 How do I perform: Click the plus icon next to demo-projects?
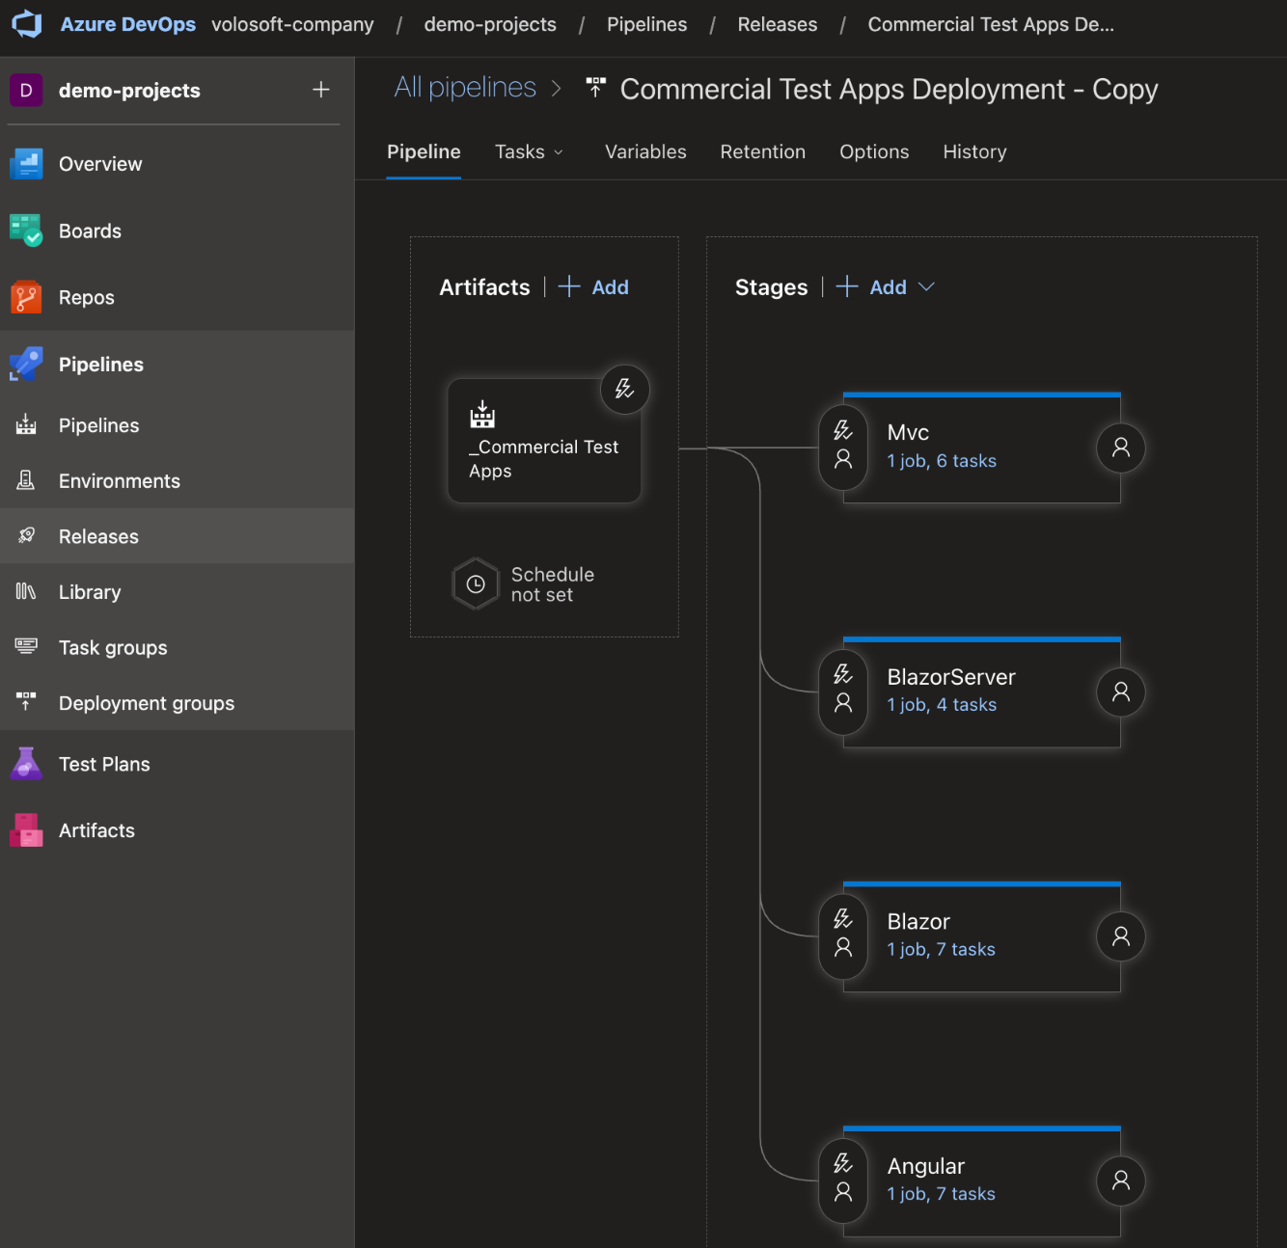pyautogui.click(x=321, y=90)
